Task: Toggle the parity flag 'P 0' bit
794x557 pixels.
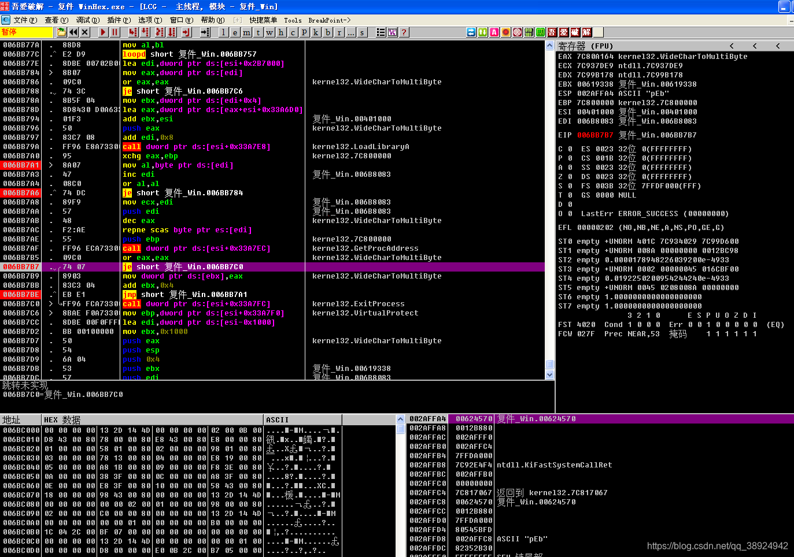Action: [x=565, y=158]
